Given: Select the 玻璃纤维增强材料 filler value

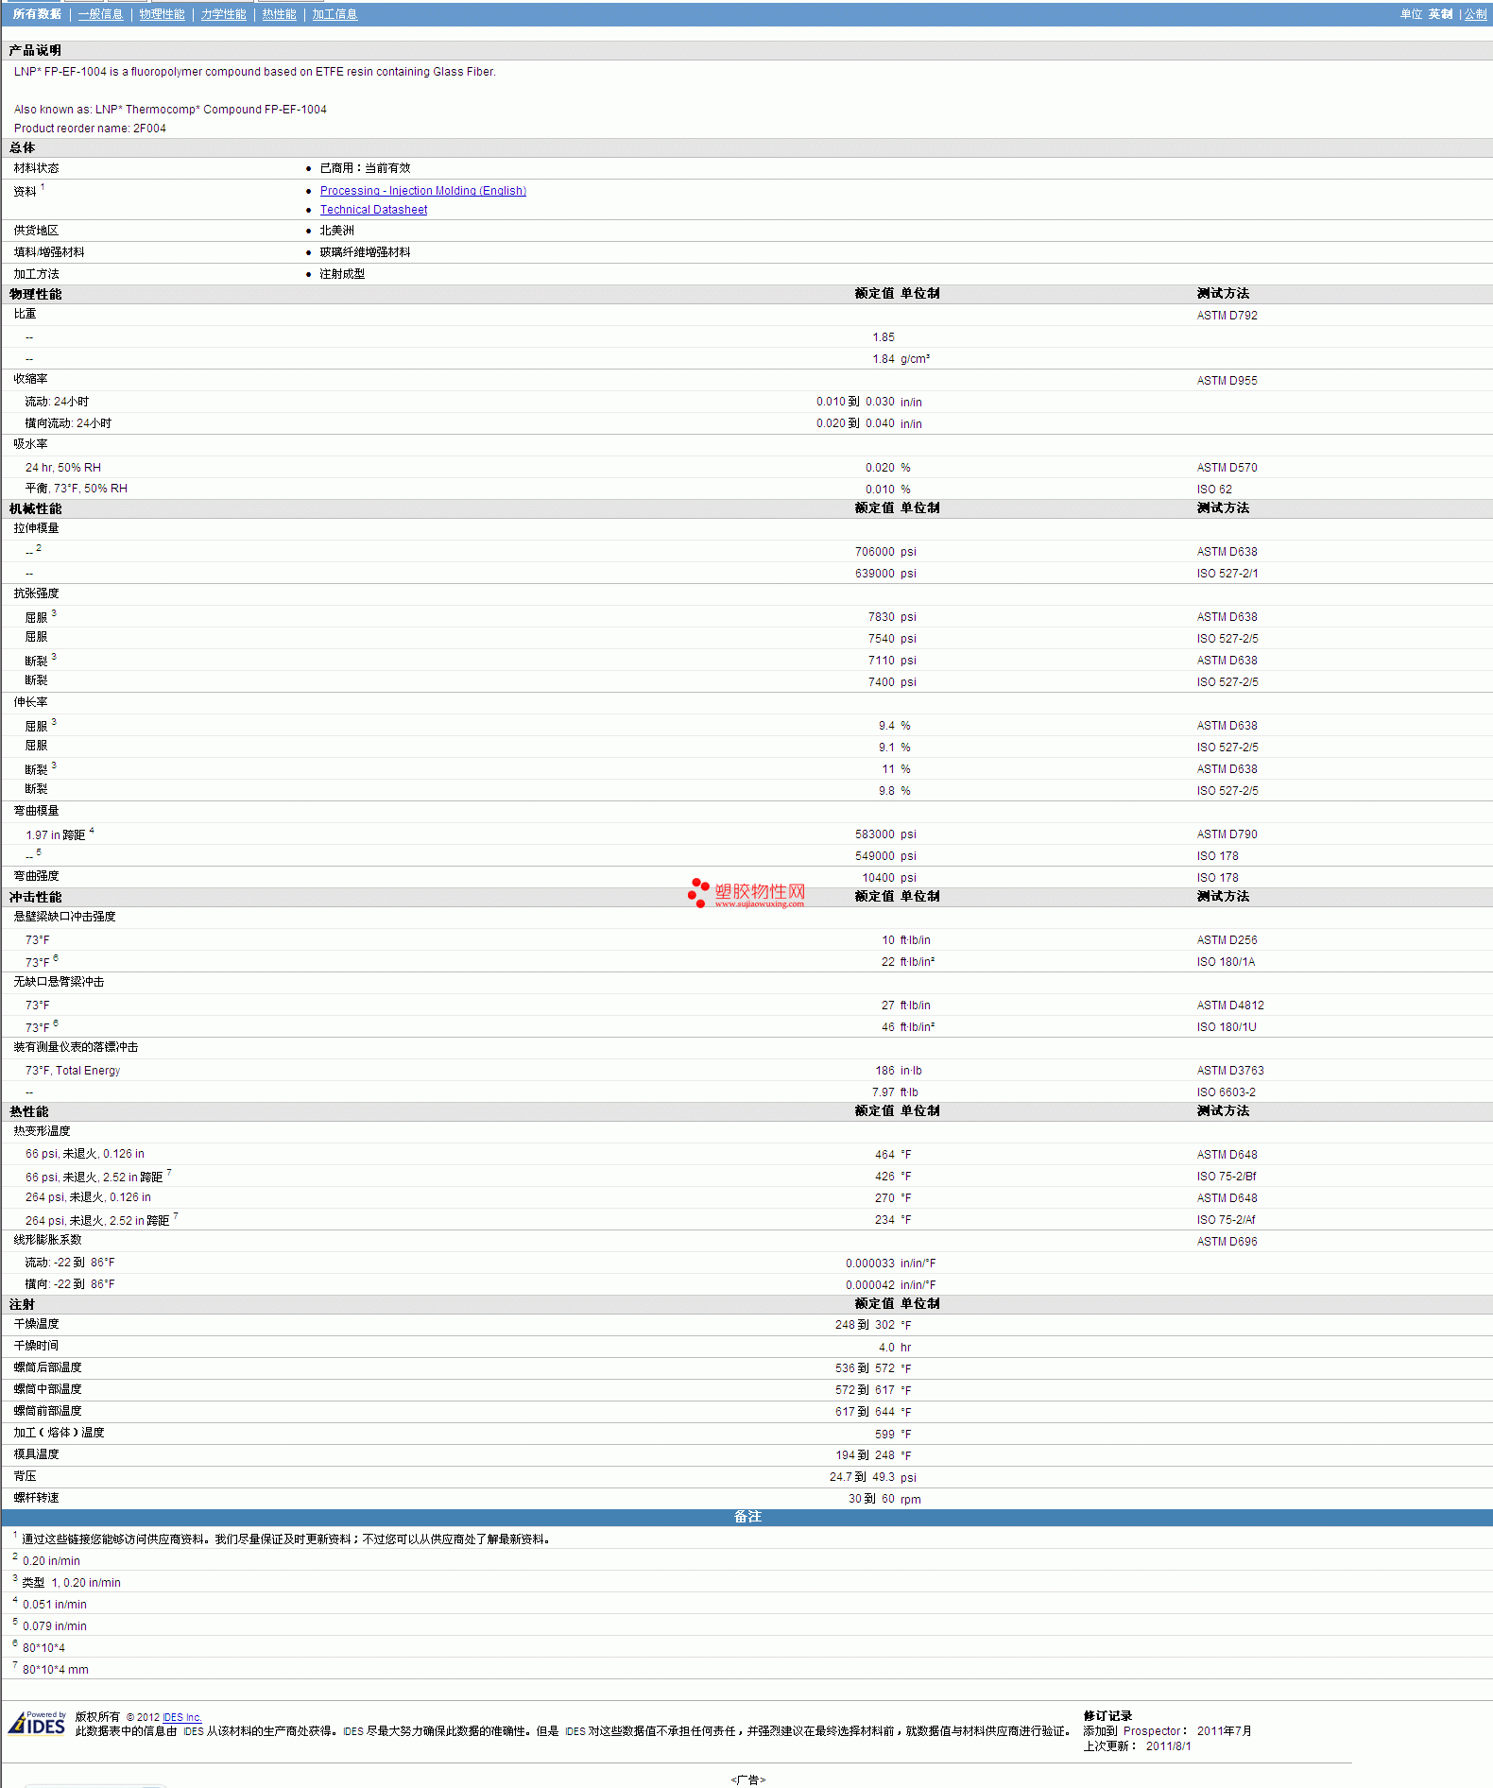Looking at the screenshot, I should point(365,252).
